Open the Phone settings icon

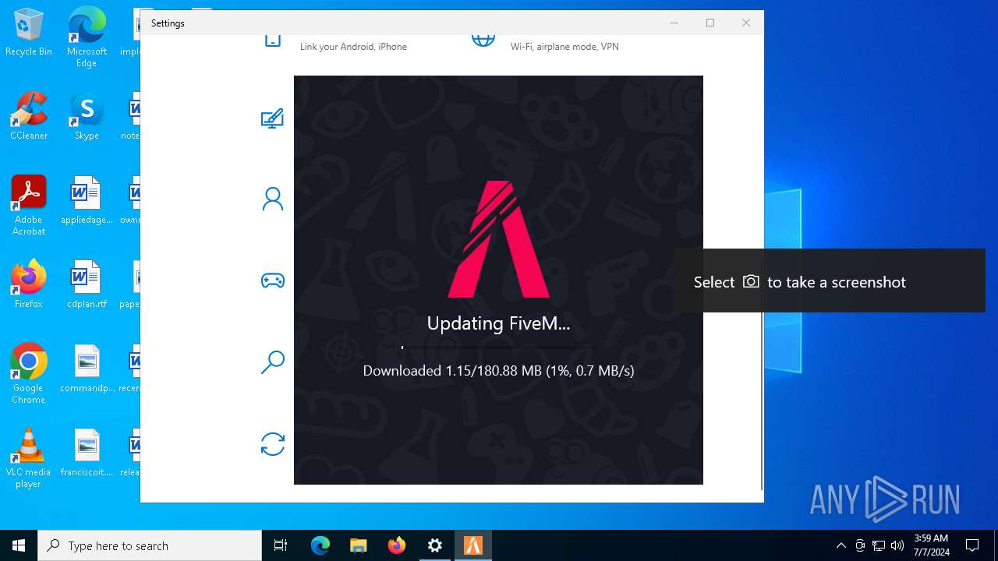[x=272, y=40]
